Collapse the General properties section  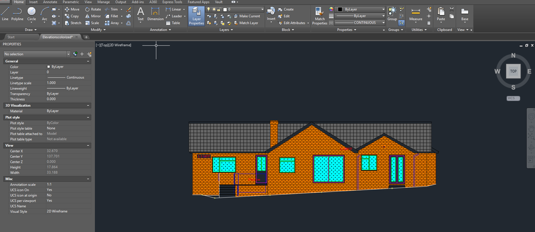(88, 61)
